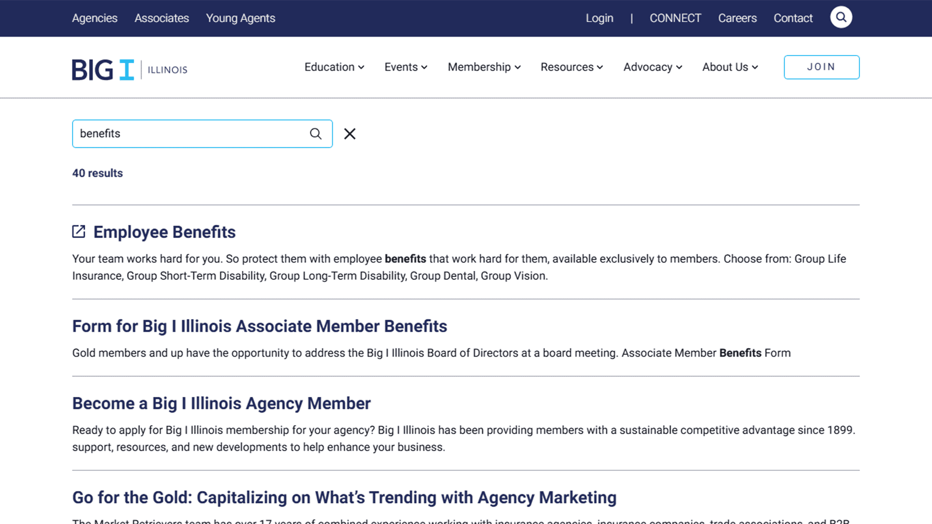Image resolution: width=932 pixels, height=524 pixels.
Task: Click the Login link top right
Action: click(599, 18)
